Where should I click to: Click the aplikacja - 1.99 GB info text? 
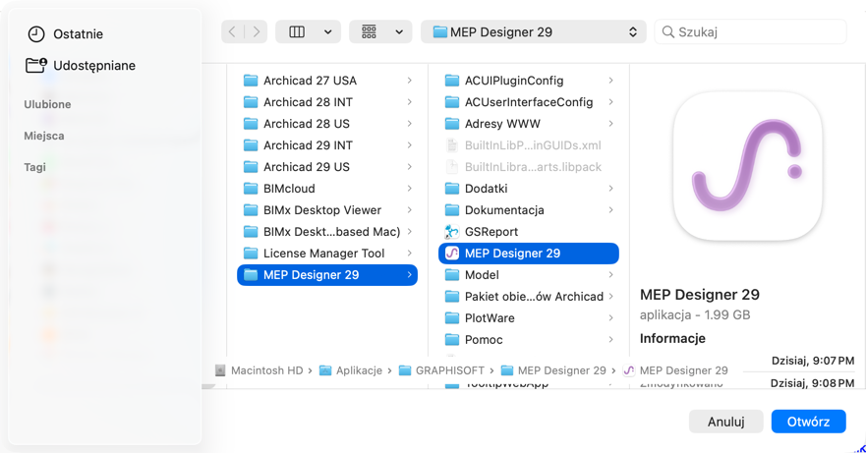[x=695, y=314]
